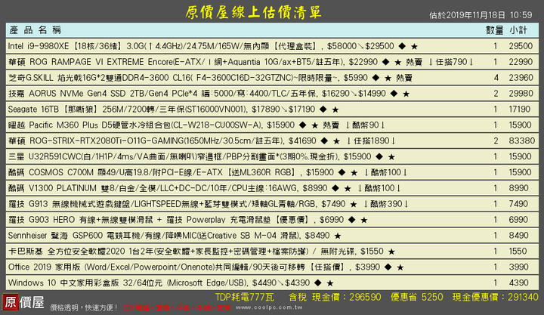
Task: Click the 估於2019年11月18日 10:59 timestamp
Action: click(481, 15)
